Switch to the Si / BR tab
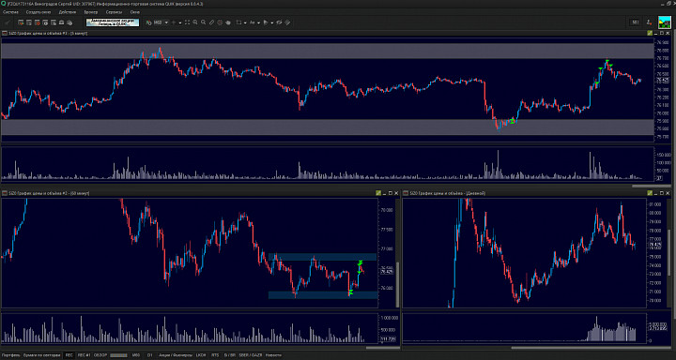 coord(229,355)
